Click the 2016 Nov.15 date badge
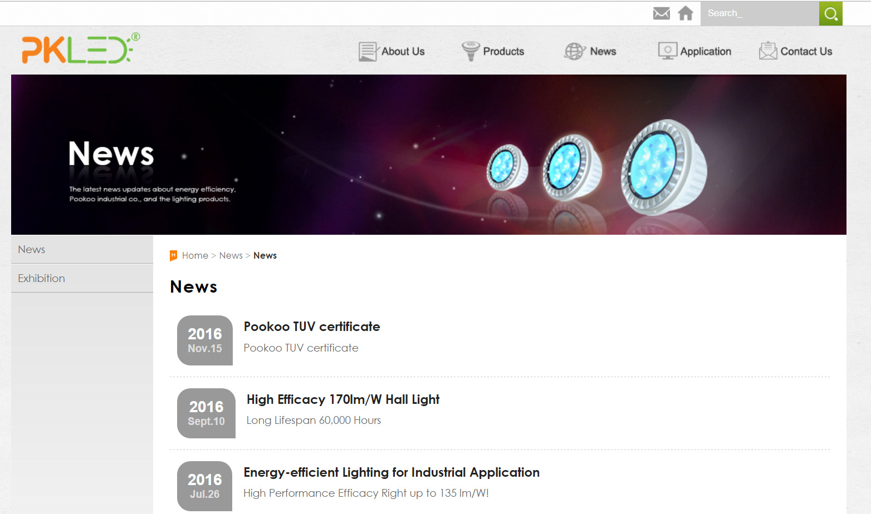The image size is (871, 514). pos(205,340)
